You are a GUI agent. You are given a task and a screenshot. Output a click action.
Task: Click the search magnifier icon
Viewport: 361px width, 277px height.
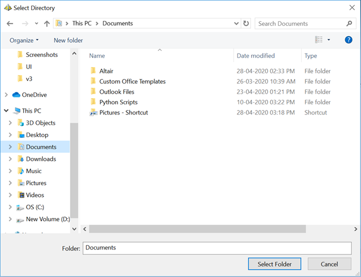pyautogui.click(x=350, y=24)
